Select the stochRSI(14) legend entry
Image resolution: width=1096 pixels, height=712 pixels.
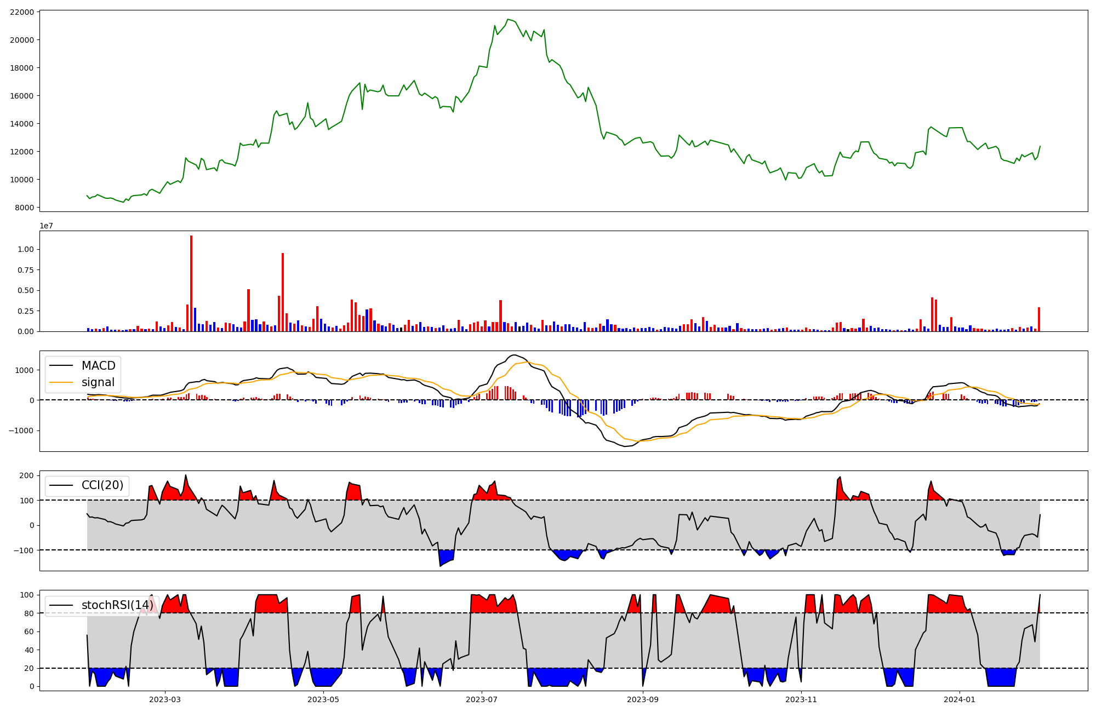pos(117,605)
